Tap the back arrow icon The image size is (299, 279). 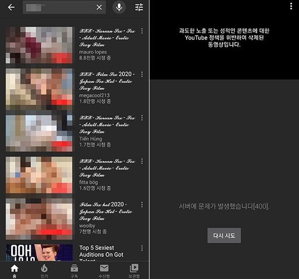click(11, 7)
